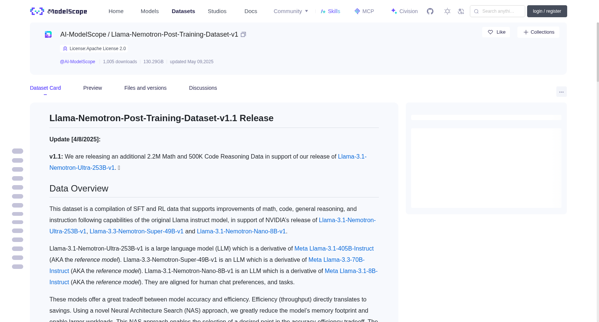Add dataset to Collections

[x=538, y=32]
